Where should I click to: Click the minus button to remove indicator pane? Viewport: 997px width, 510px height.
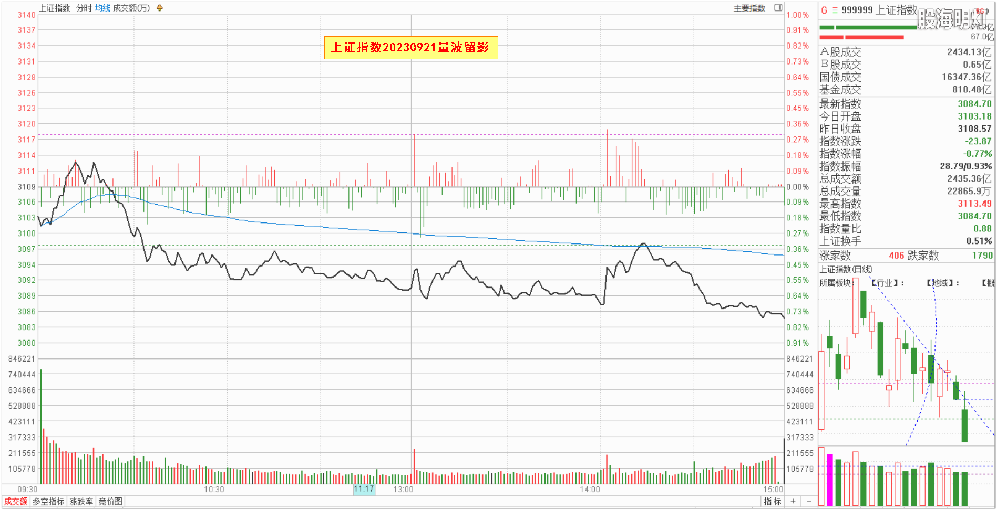click(809, 502)
